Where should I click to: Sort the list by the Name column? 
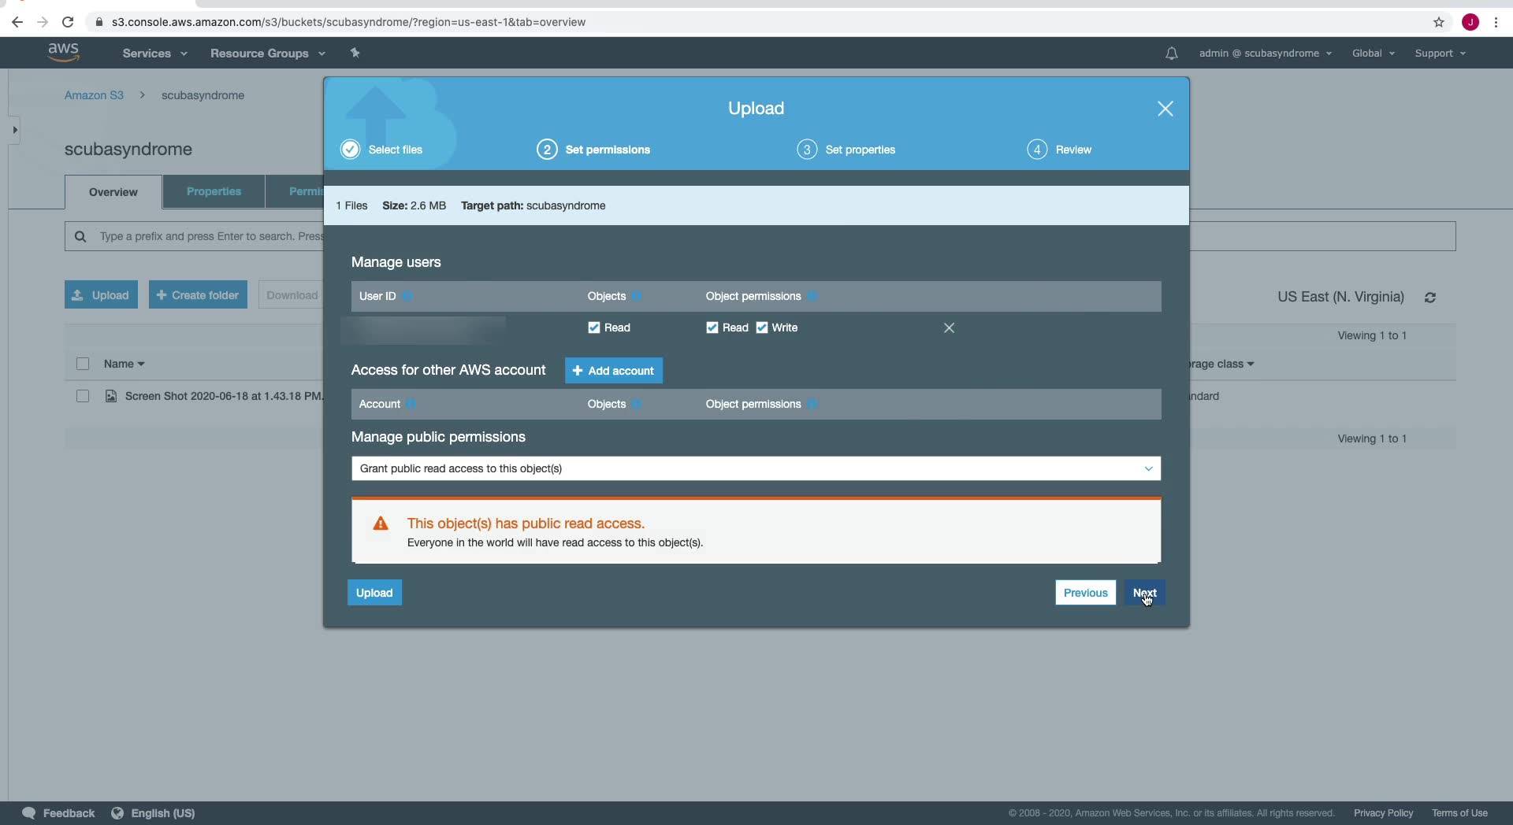[125, 364]
